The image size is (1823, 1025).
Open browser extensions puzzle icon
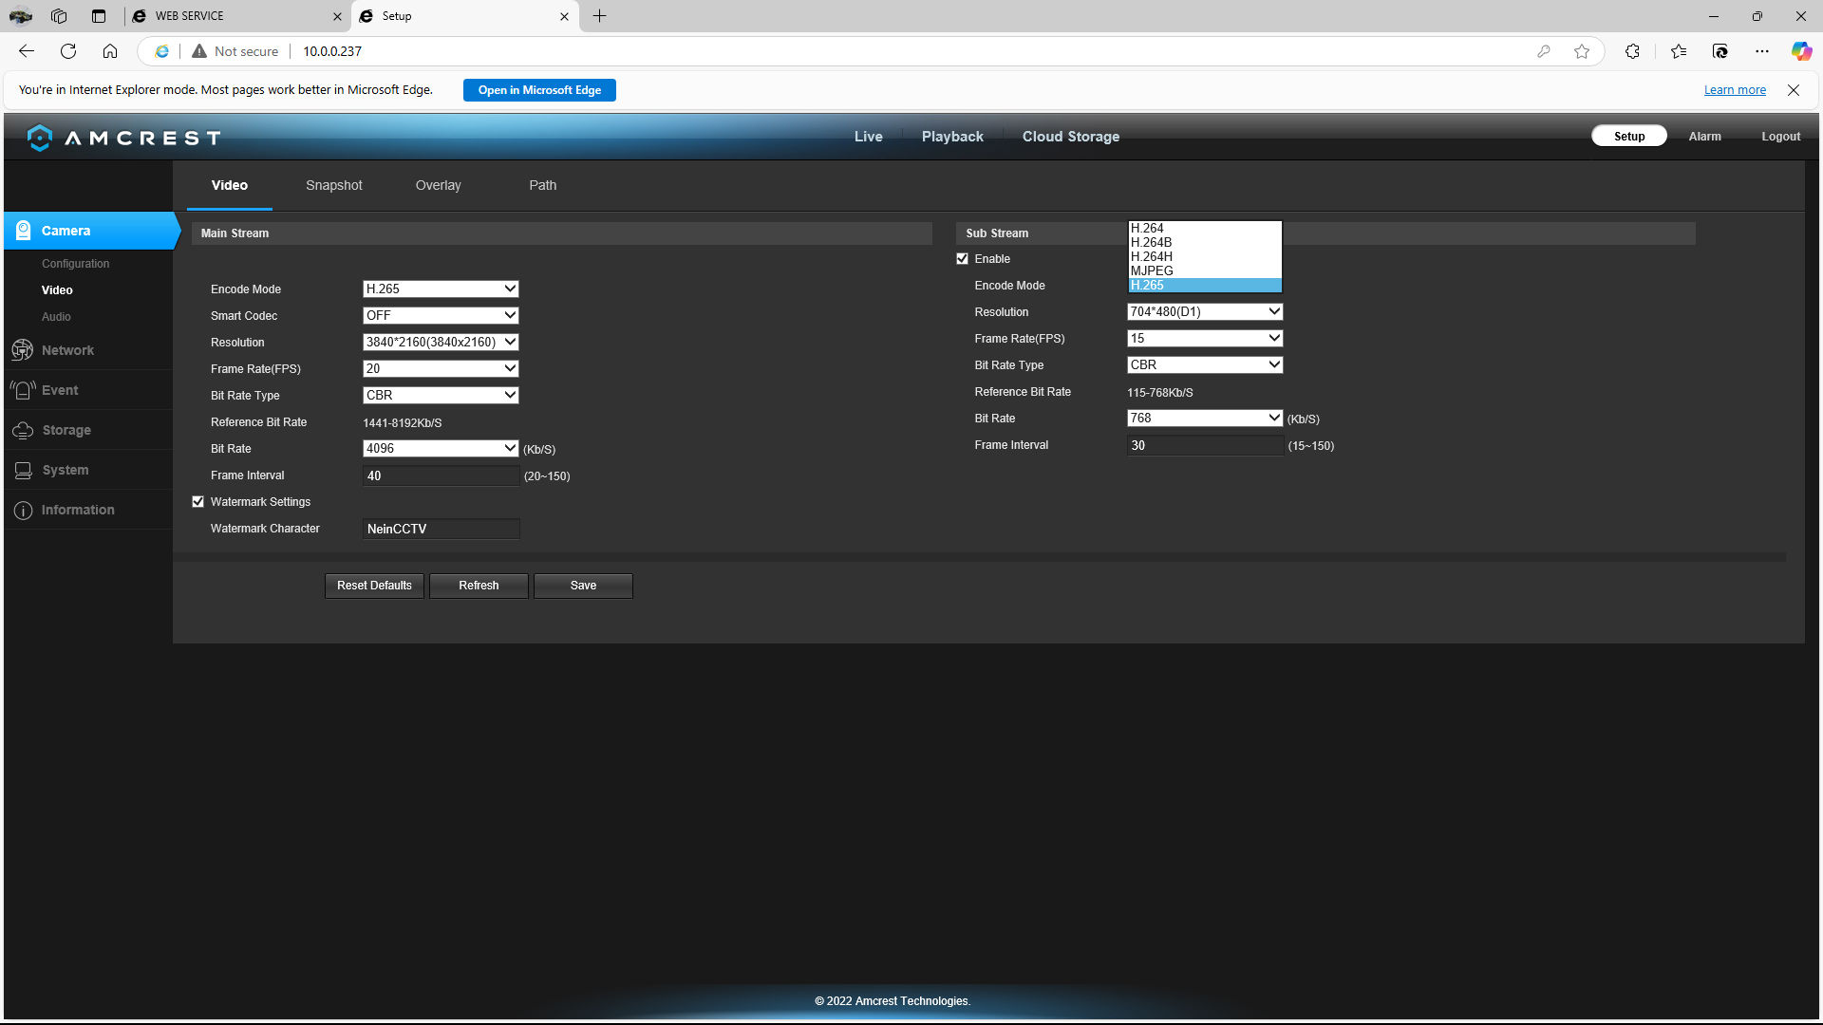[1632, 51]
